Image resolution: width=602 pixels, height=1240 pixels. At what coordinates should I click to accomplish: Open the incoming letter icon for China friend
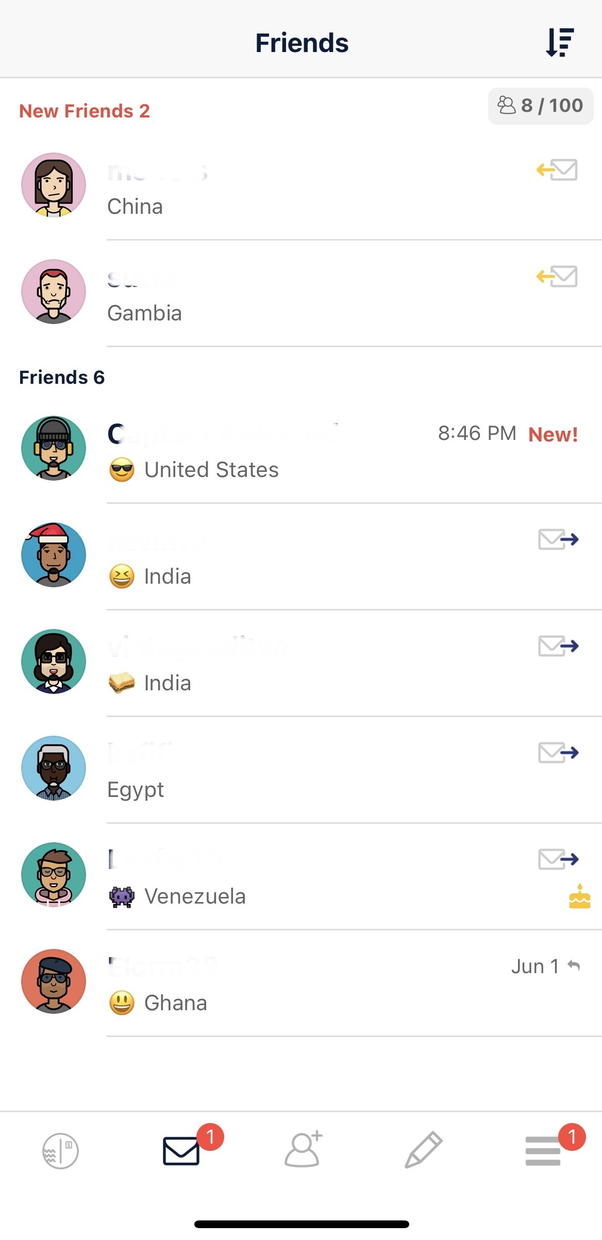(x=557, y=169)
